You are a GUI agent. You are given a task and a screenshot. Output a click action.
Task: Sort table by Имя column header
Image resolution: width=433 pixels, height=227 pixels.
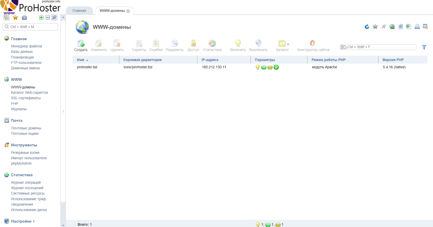pyautogui.click(x=81, y=60)
